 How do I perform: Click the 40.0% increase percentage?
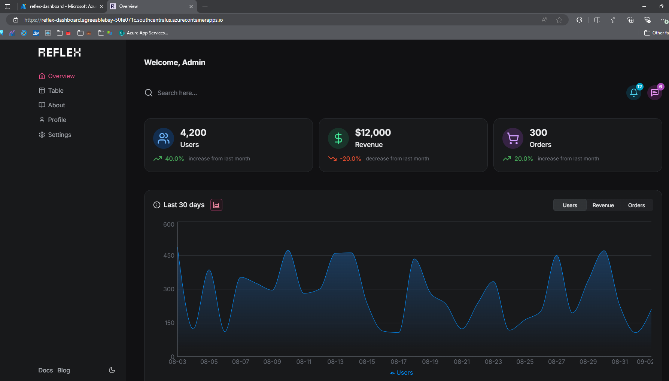tap(174, 159)
